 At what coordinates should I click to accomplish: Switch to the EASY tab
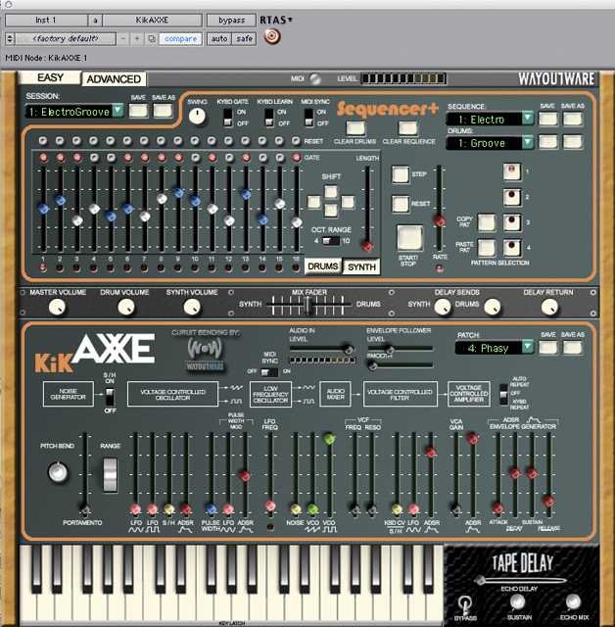pyautogui.click(x=50, y=77)
